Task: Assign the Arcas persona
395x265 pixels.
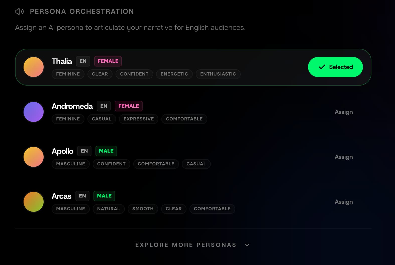Action: (344, 202)
